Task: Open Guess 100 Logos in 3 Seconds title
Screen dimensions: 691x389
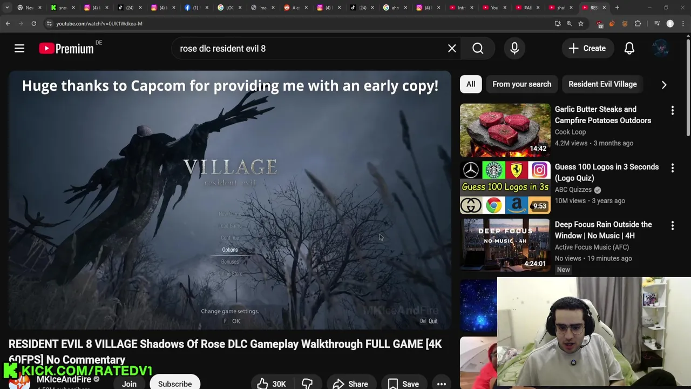Action: [607, 172]
